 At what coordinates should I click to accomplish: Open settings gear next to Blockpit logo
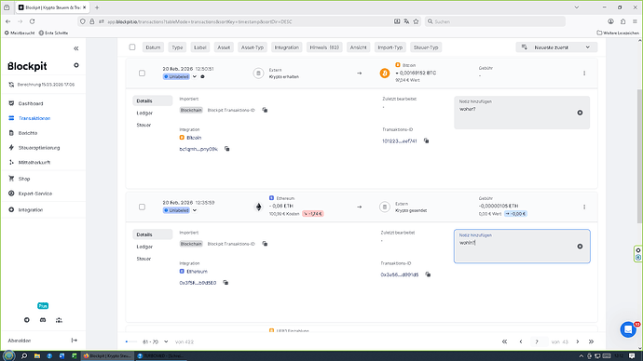tap(76, 65)
